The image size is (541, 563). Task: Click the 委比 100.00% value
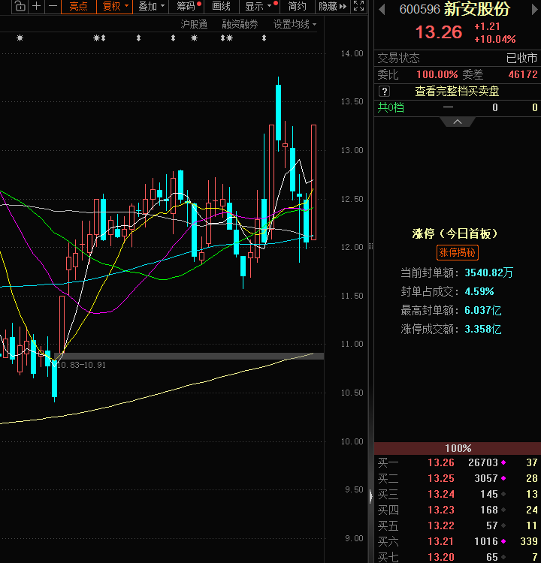tap(437, 74)
